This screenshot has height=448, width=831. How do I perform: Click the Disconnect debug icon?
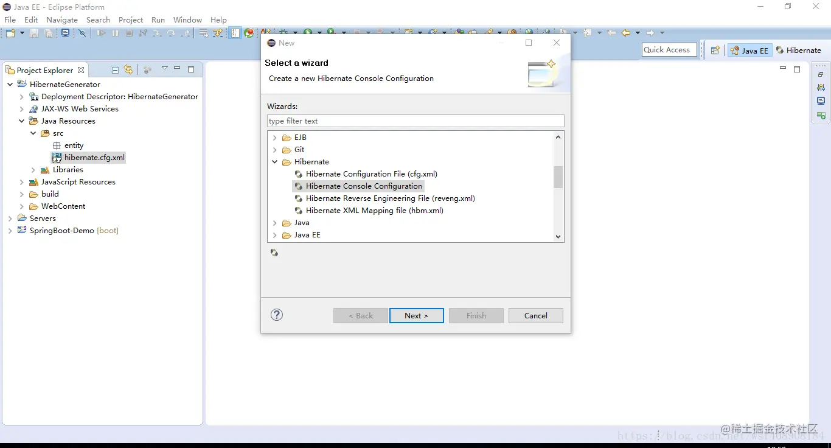click(x=143, y=33)
